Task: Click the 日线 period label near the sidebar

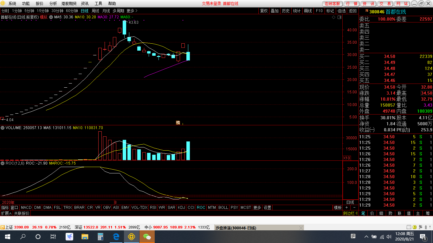Action: (350, 202)
